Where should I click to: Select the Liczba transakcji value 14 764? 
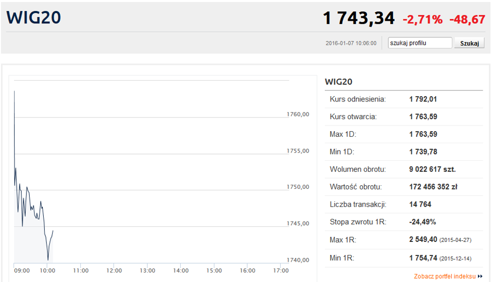tap(420, 204)
